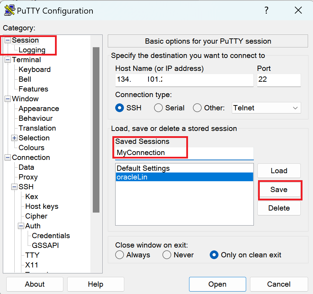
Task: Open the Auth settings category
Action: (33, 226)
